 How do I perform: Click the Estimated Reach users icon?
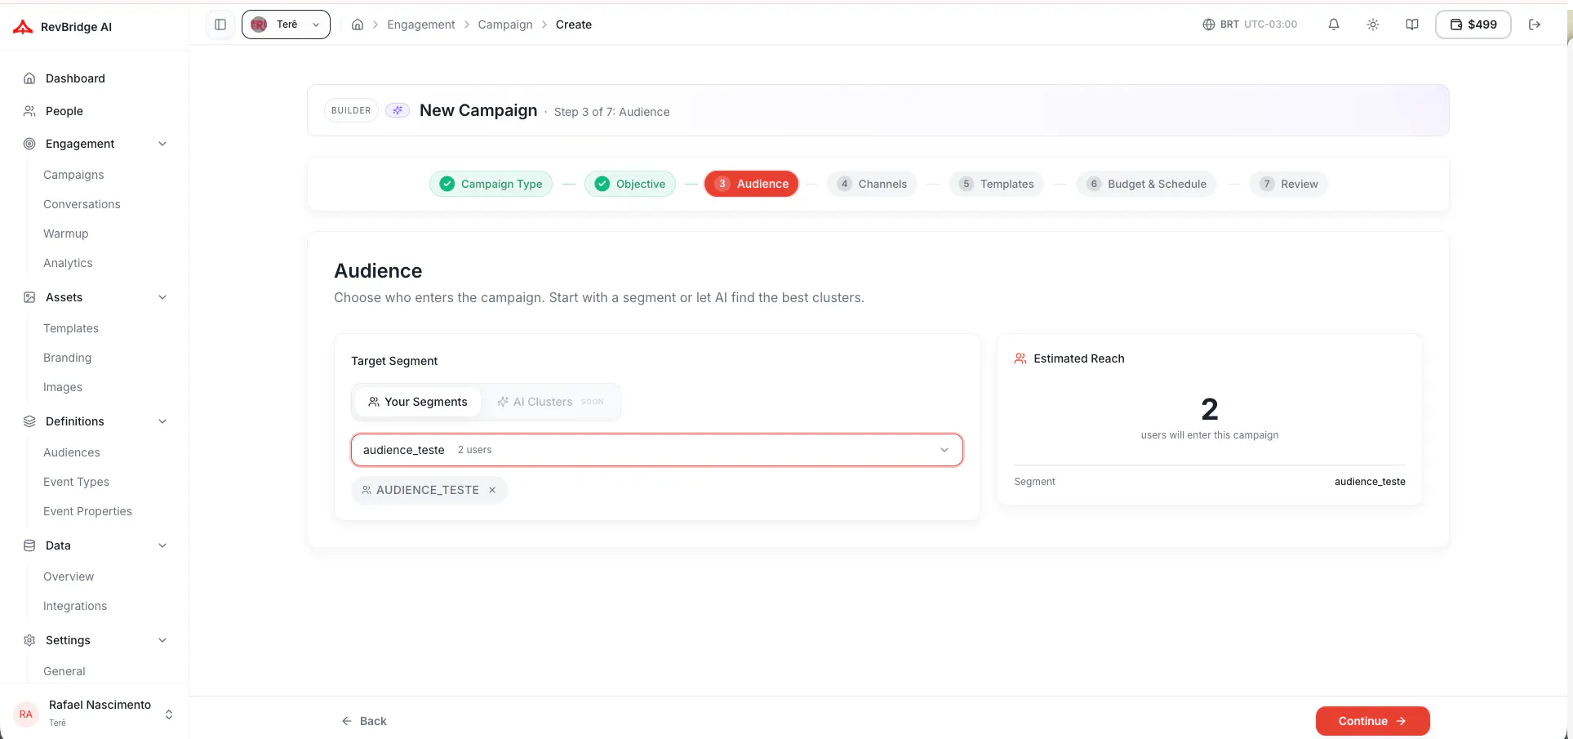(1020, 358)
